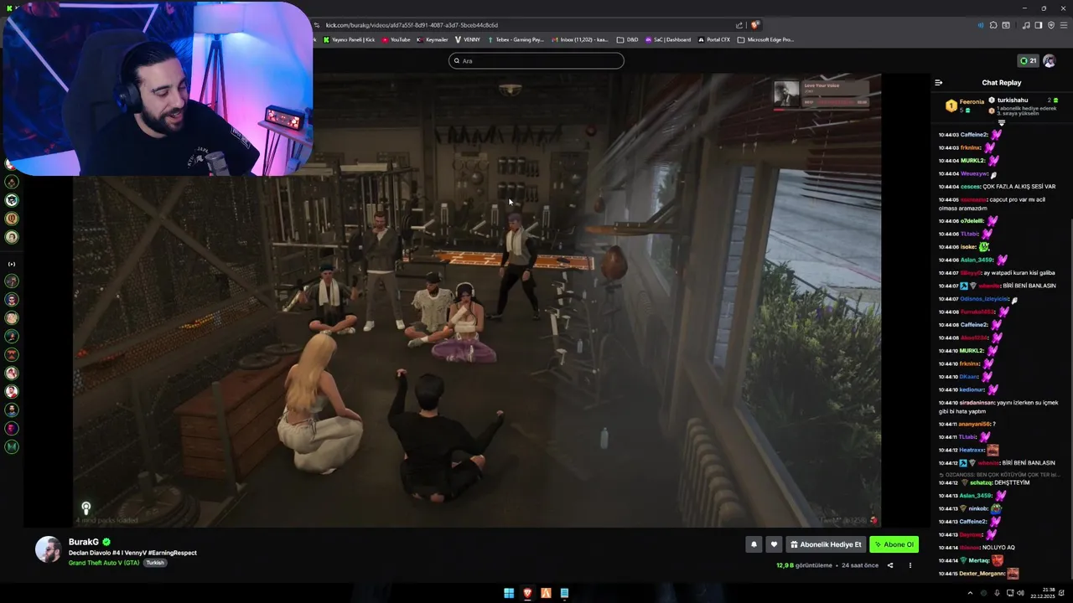Image resolution: width=1073 pixels, height=603 pixels.
Task: Open the Yayıncı Paneli | Kick bookmark
Action: 348,39
